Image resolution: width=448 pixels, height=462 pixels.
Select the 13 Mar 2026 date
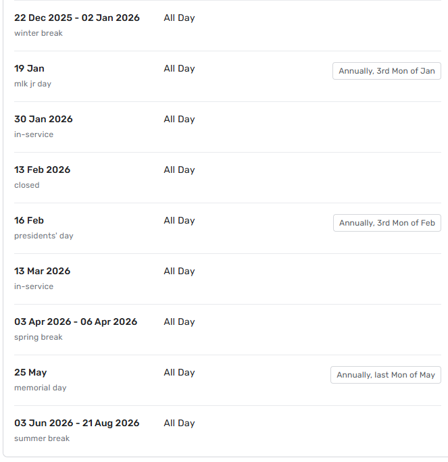[x=42, y=272]
